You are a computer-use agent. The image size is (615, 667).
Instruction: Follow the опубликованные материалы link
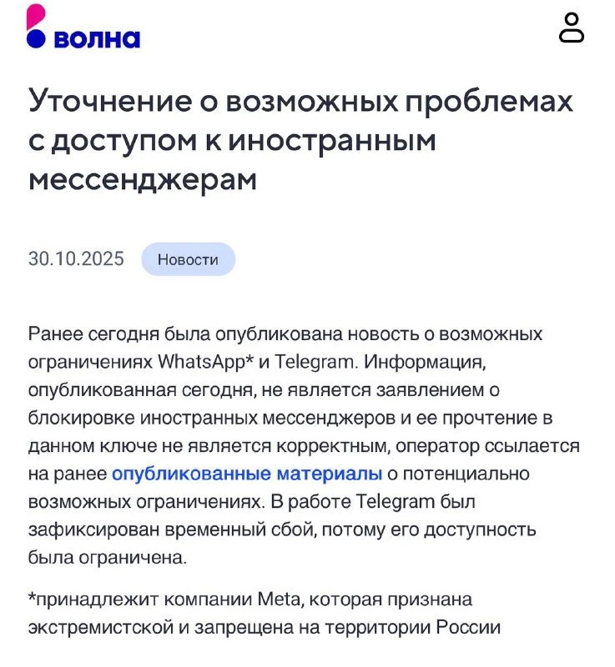pos(247,474)
